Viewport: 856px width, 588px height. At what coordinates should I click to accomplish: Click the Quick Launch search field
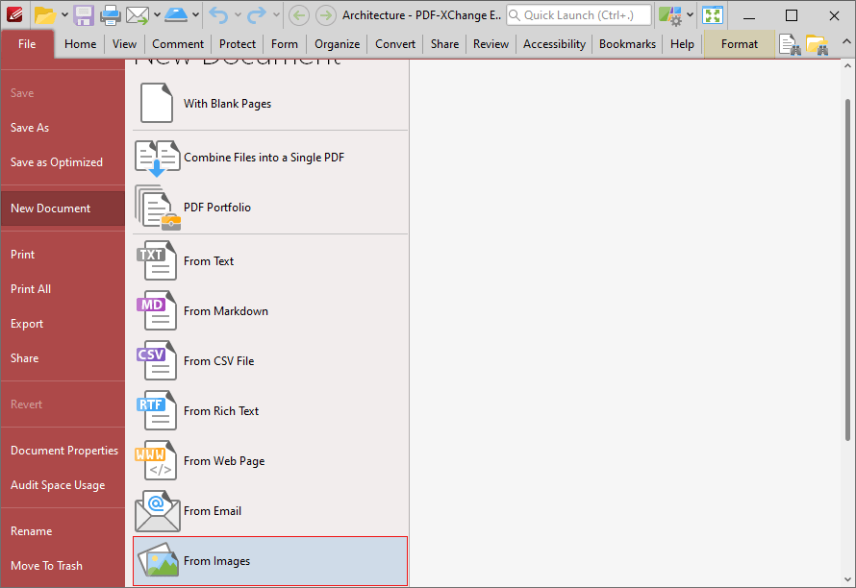coord(578,14)
